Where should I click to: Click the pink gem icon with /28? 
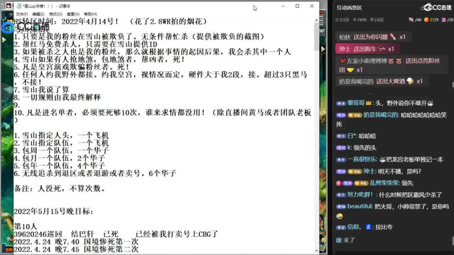(444, 20)
